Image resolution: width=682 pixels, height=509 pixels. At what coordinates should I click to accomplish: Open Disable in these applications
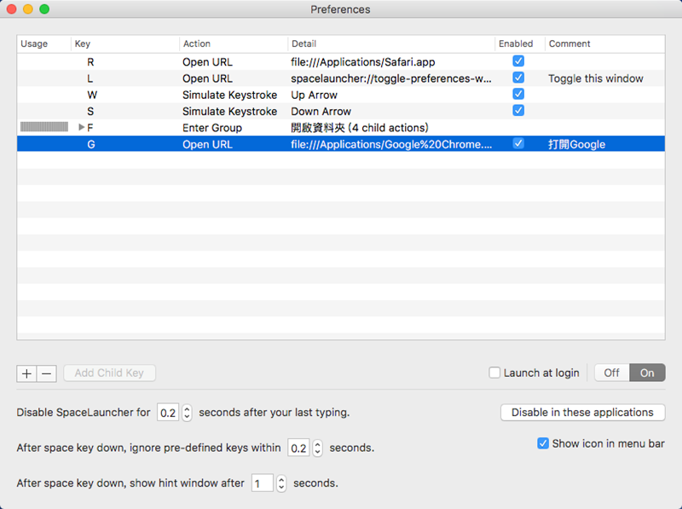(x=582, y=413)
